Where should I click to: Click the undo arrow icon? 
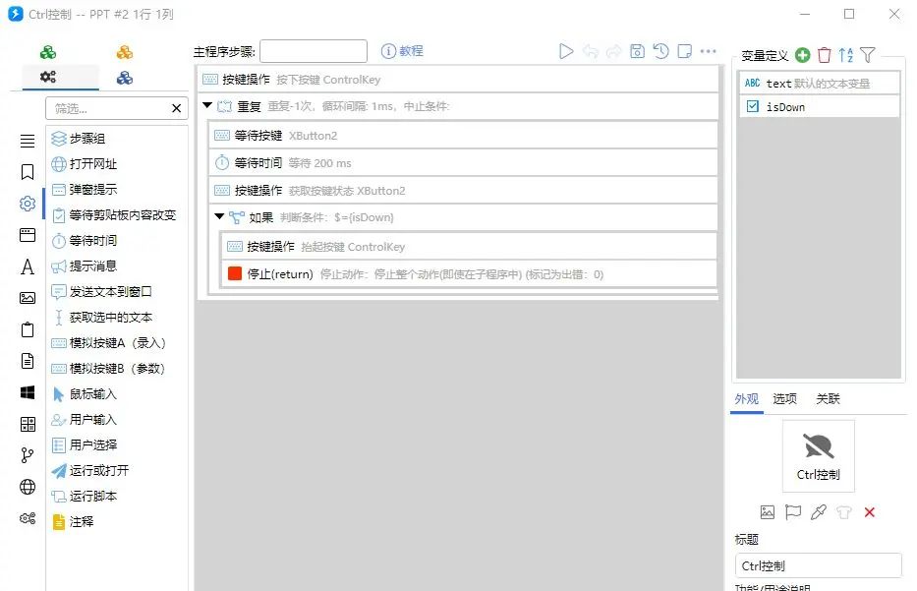590,51
